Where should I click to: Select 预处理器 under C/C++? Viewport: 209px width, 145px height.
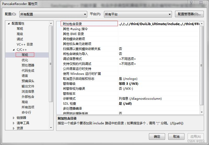coord(28,65)
